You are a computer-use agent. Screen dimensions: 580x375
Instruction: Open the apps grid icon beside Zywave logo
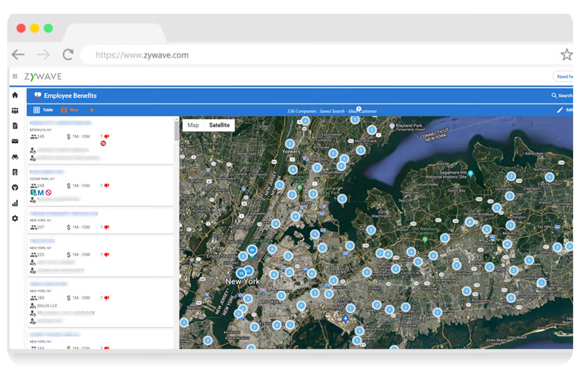(x=15, y=76)
